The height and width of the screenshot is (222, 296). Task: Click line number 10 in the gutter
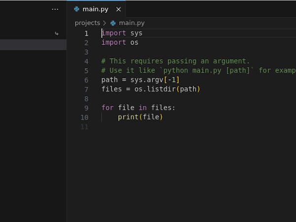tap(84, 117)
